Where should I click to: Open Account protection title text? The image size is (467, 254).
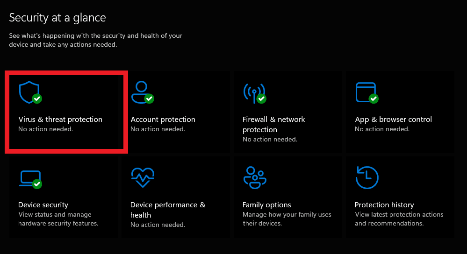(x=163, y=120)
